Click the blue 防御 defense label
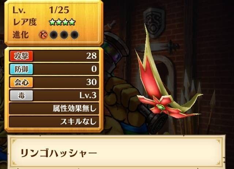Screen dimensions: 234x169 point(21,69)
